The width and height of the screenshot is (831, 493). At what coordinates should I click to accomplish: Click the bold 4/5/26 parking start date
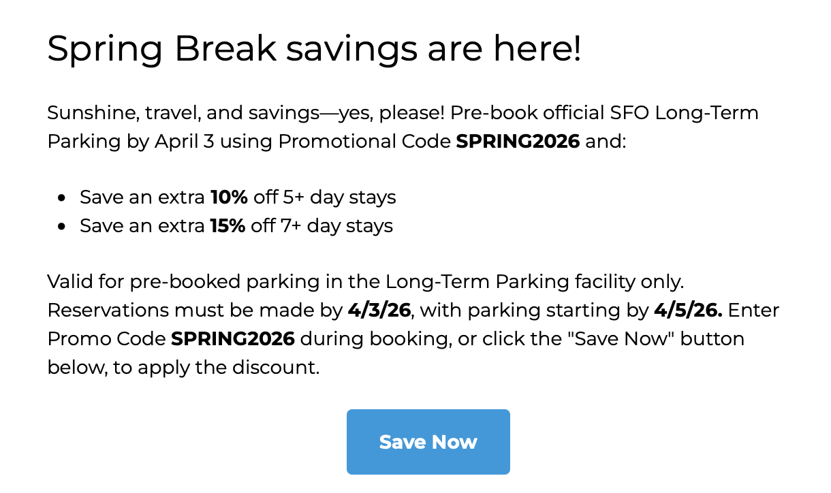(688, 311)
